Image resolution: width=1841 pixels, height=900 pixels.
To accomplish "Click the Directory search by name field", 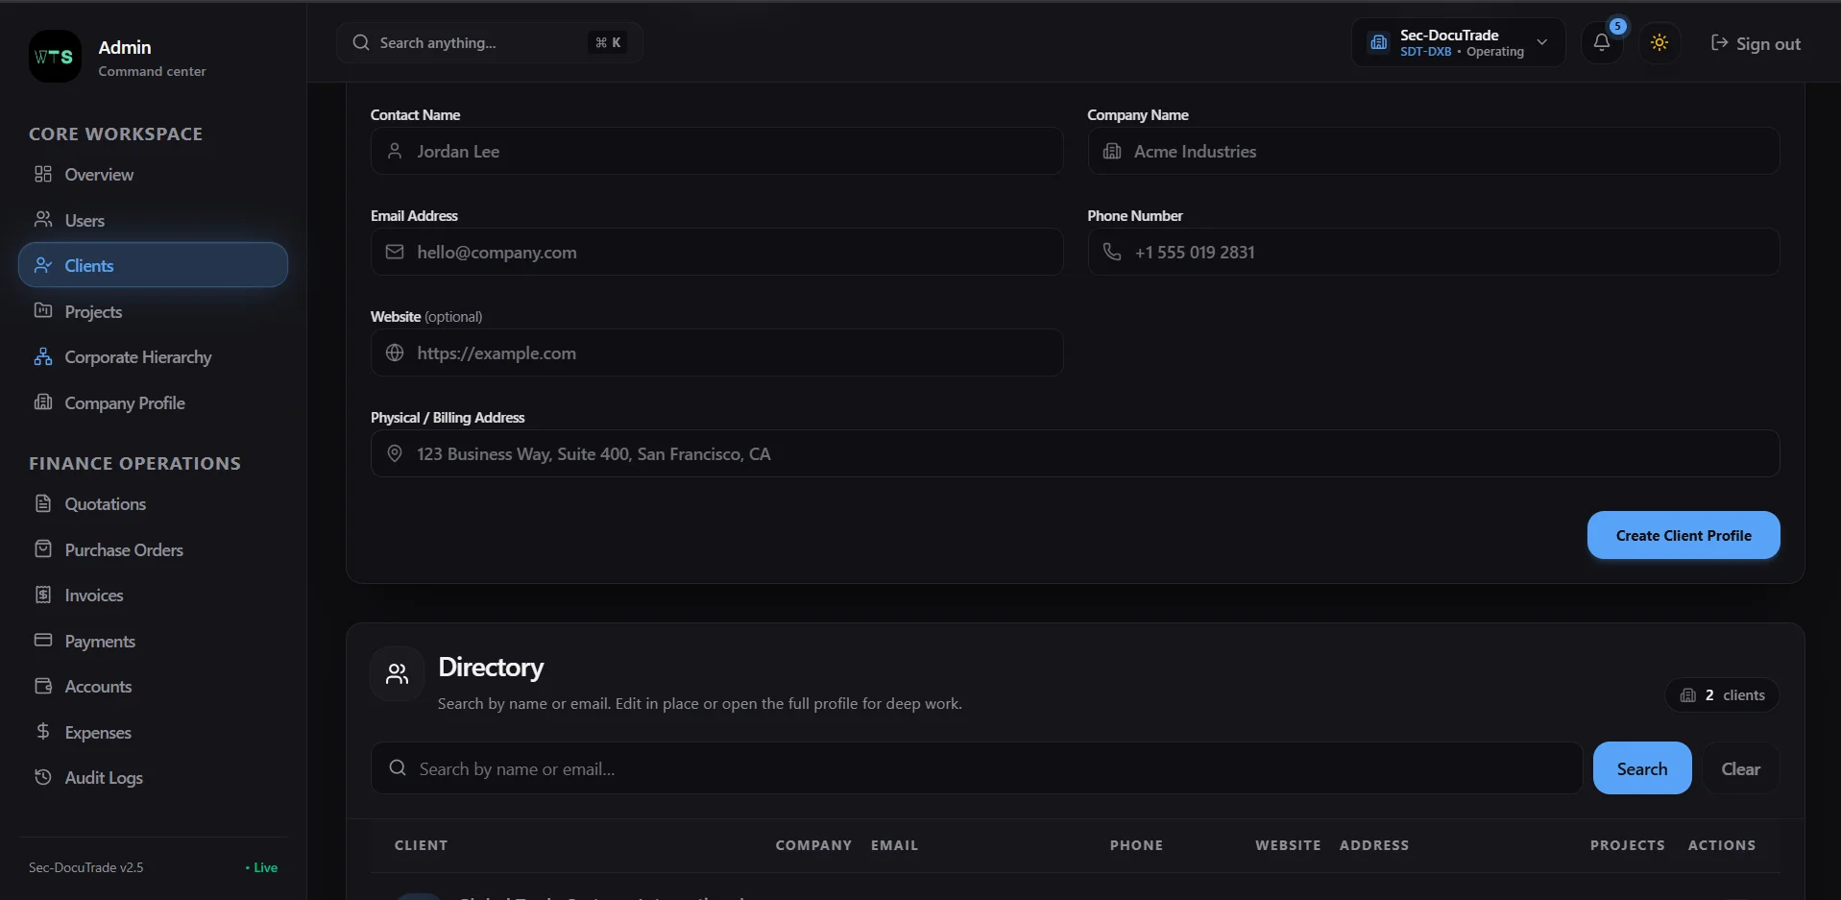I will pos(976,768).
